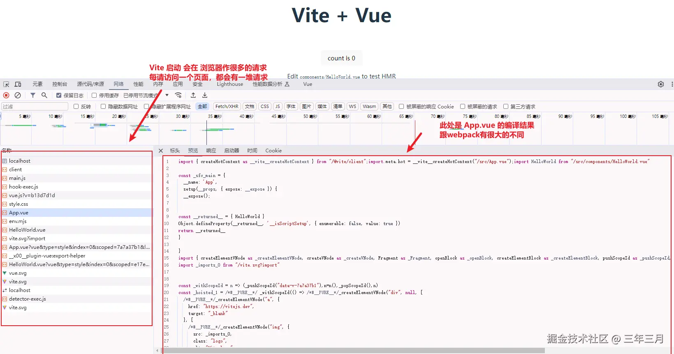The width and height of the screenshot is (674, 354).
Task: Click the performance insights flask icon
Action: point(287,84)
